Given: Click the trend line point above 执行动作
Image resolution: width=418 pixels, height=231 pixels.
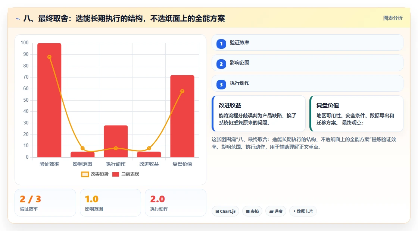Looking at the screenshot, I should 116,148.
